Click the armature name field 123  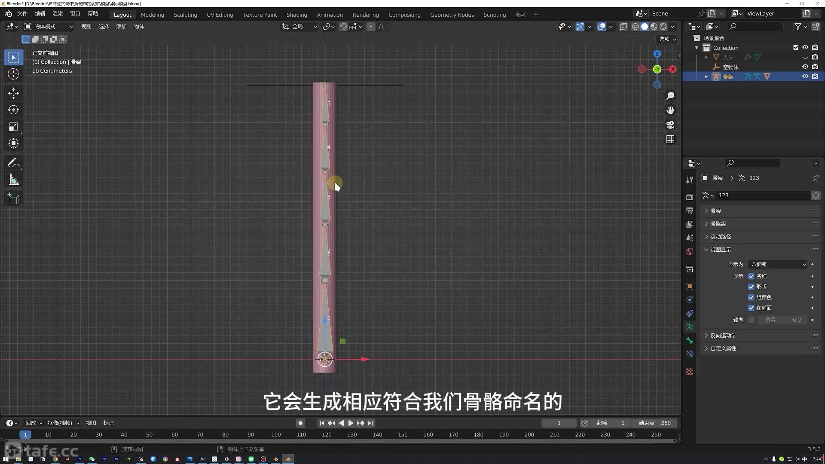pos(763,195)
